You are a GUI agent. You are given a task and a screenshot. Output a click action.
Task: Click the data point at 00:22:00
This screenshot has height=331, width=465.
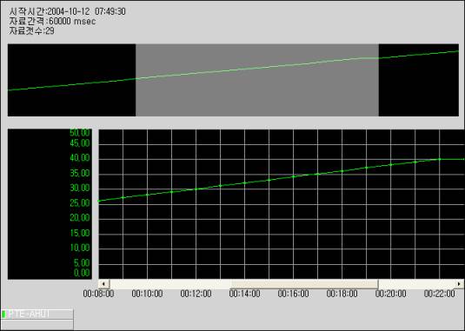tap(440, 160)
